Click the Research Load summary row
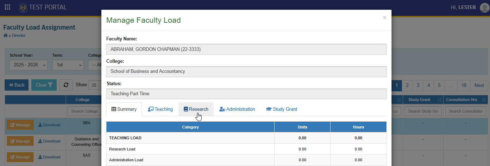 pyautogui.click(x=246, y=149)
